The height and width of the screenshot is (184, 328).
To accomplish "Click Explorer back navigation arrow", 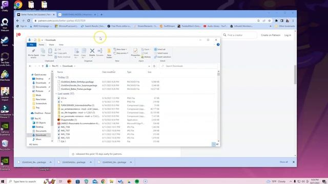I will [30, 66].
